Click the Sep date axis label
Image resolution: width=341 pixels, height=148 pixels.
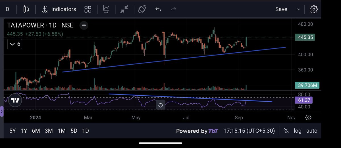pos(239,118)
